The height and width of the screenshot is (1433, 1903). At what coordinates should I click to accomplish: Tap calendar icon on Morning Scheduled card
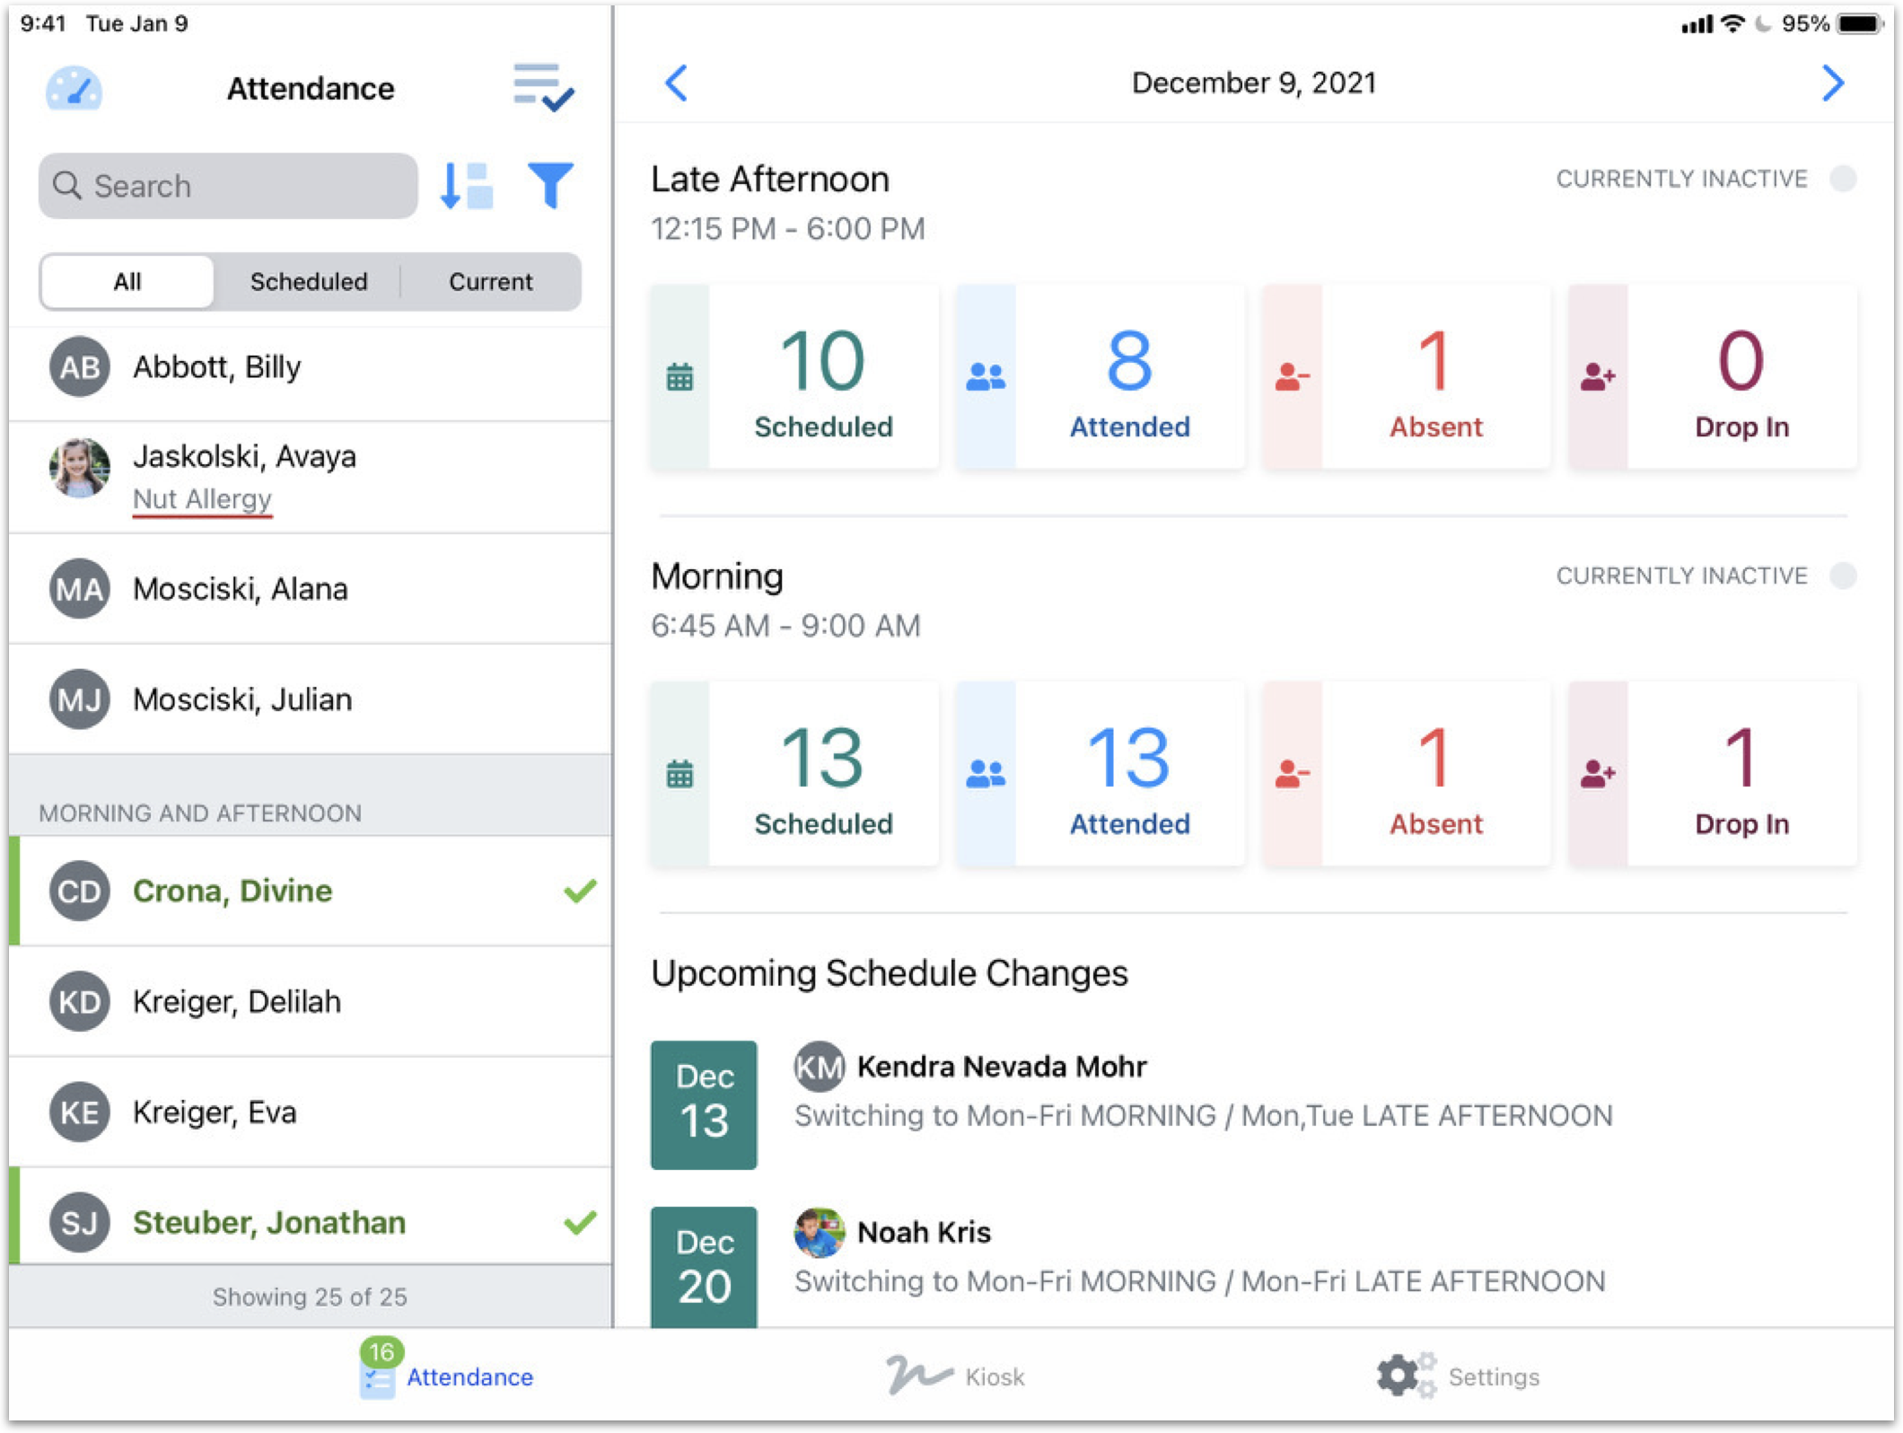(x=680, y=774)
